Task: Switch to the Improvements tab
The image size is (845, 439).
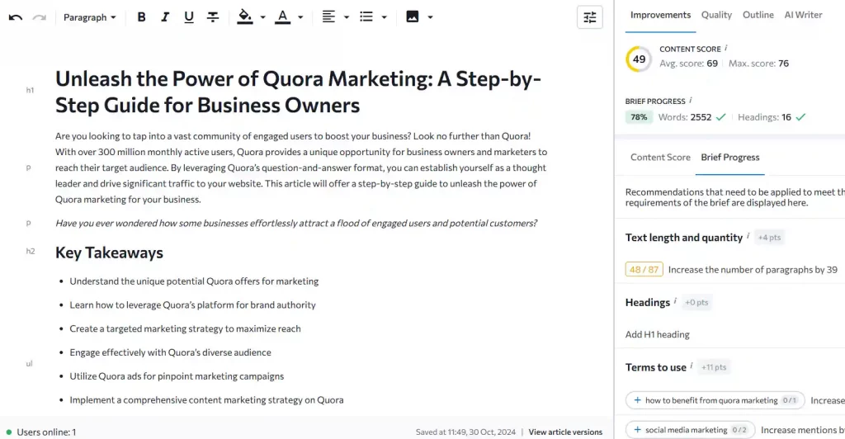Action: click(660, 15)
